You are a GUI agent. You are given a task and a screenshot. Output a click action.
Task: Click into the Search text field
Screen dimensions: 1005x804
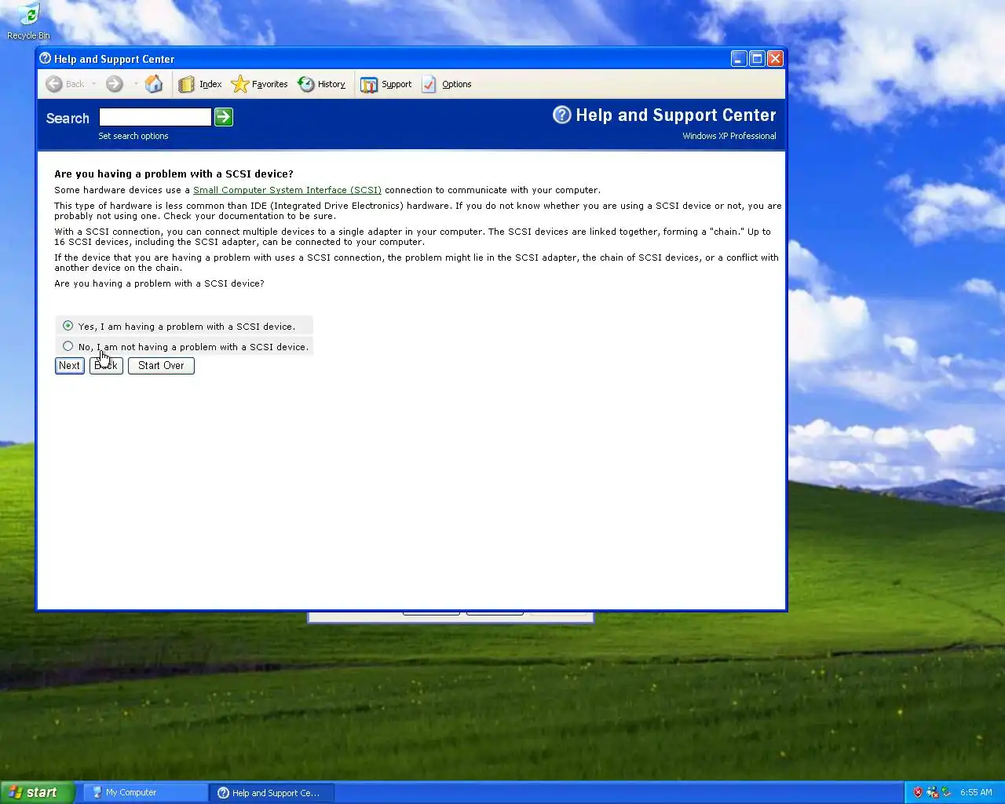(155, 117)
